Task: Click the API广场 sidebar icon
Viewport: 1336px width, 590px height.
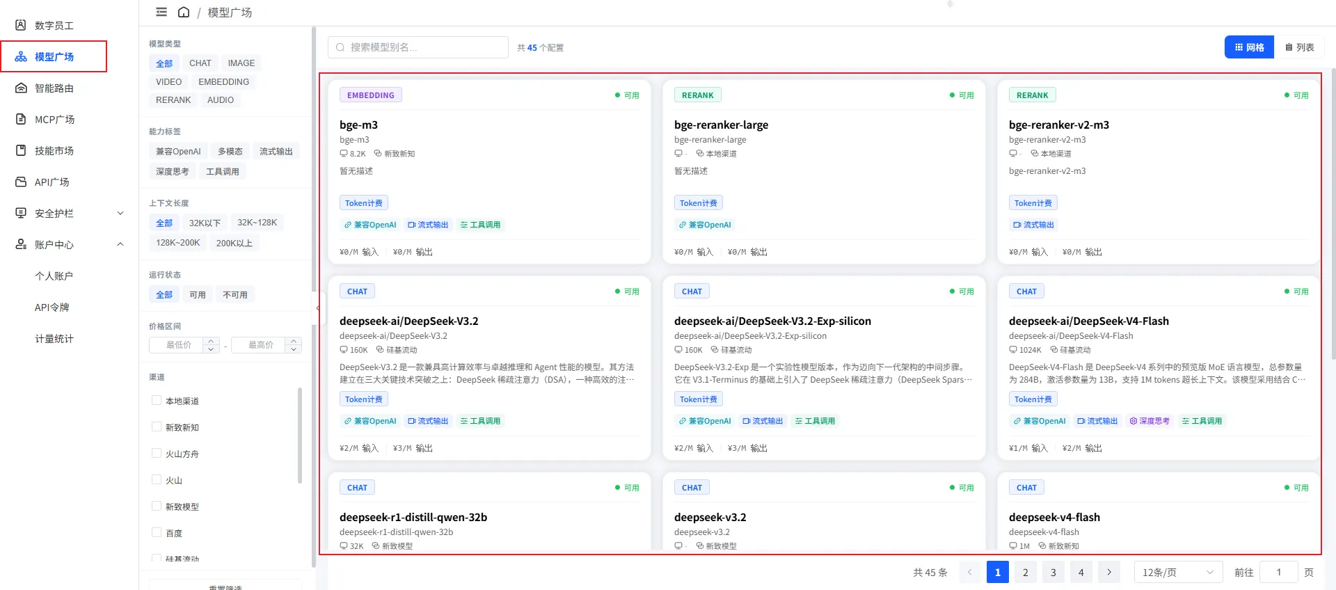Action: (x=21, y=182)
